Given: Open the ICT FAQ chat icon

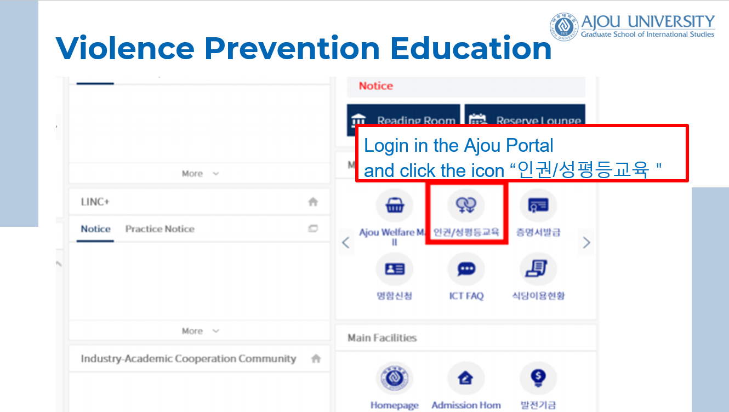Looking at the screenshot, I should tap(466, 270).
